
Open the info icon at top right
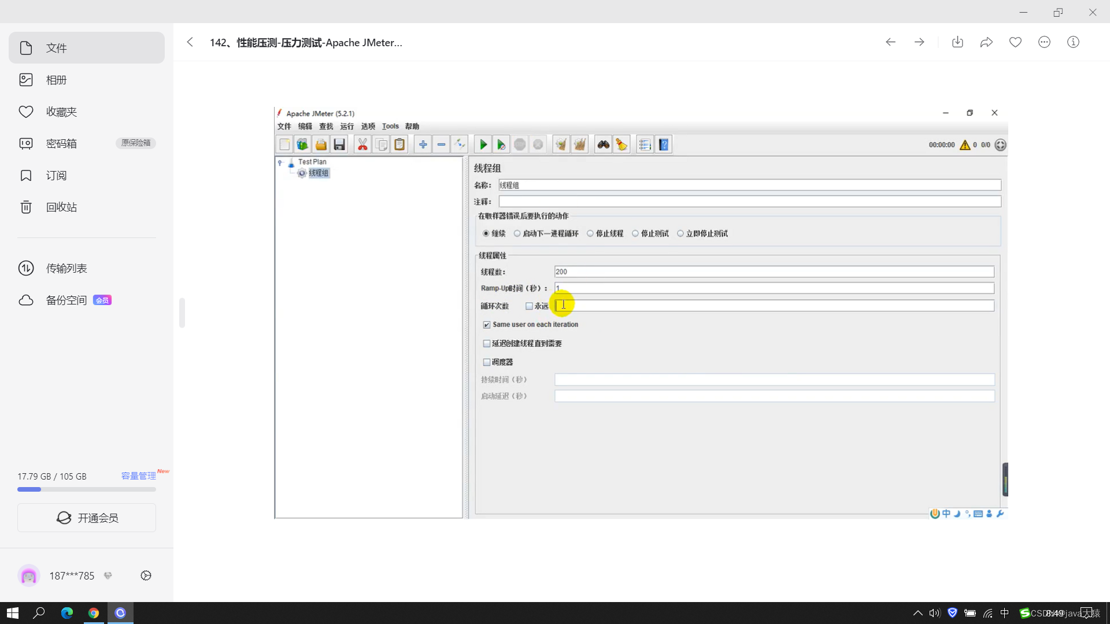click(1073, 42)
